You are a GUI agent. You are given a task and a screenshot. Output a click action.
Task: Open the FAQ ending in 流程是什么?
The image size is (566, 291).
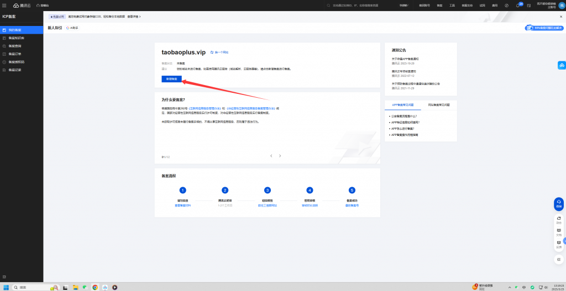(x=404, y=116)
